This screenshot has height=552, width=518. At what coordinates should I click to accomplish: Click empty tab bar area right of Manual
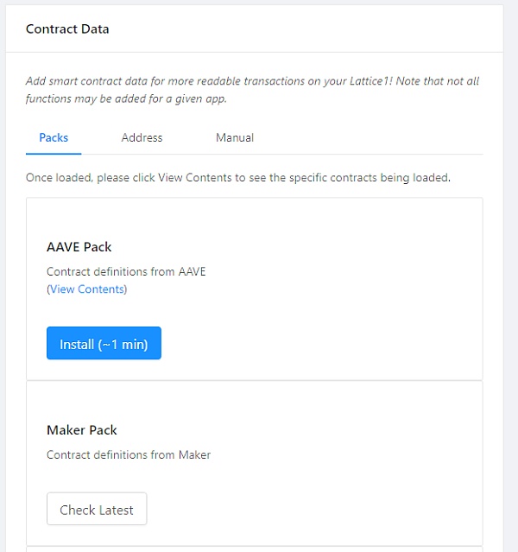tap(371, 138)
